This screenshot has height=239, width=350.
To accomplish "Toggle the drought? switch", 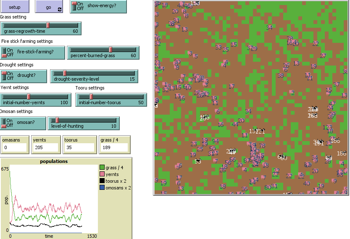I will tap(24, 76).
